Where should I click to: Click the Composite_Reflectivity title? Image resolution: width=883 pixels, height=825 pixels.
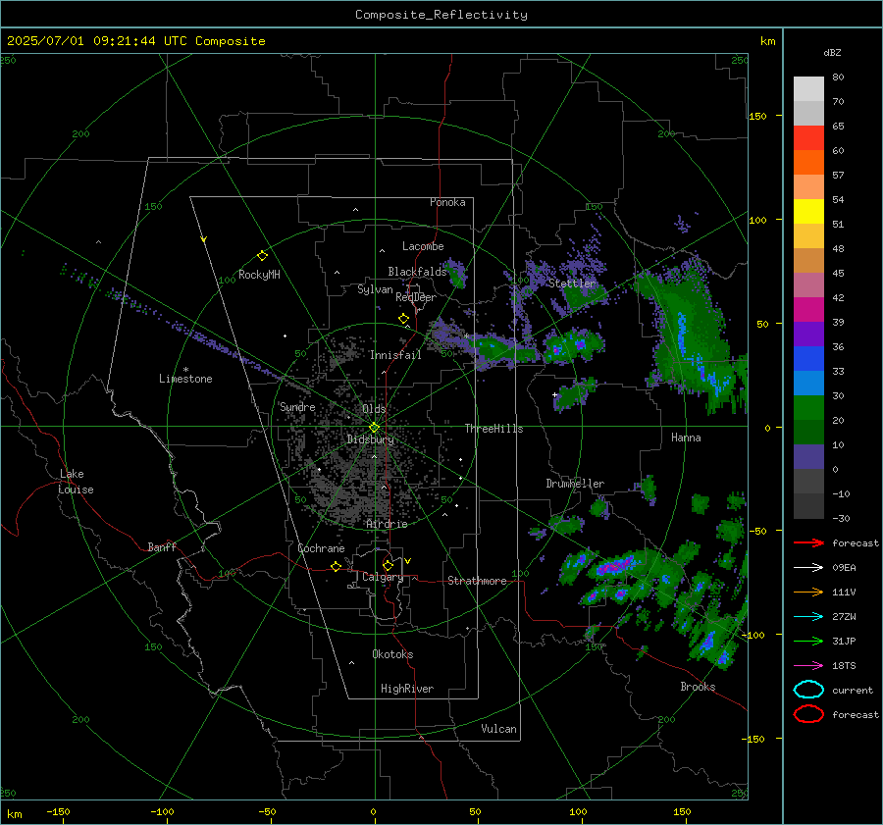point(441,15)
